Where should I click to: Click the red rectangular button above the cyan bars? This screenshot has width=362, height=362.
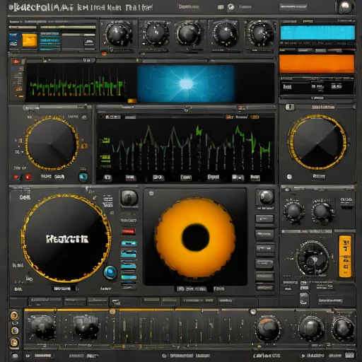coord(129,231)
